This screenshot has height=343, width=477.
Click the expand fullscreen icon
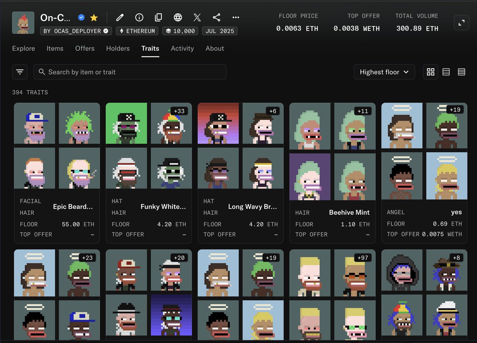click(x=461, y=23)
